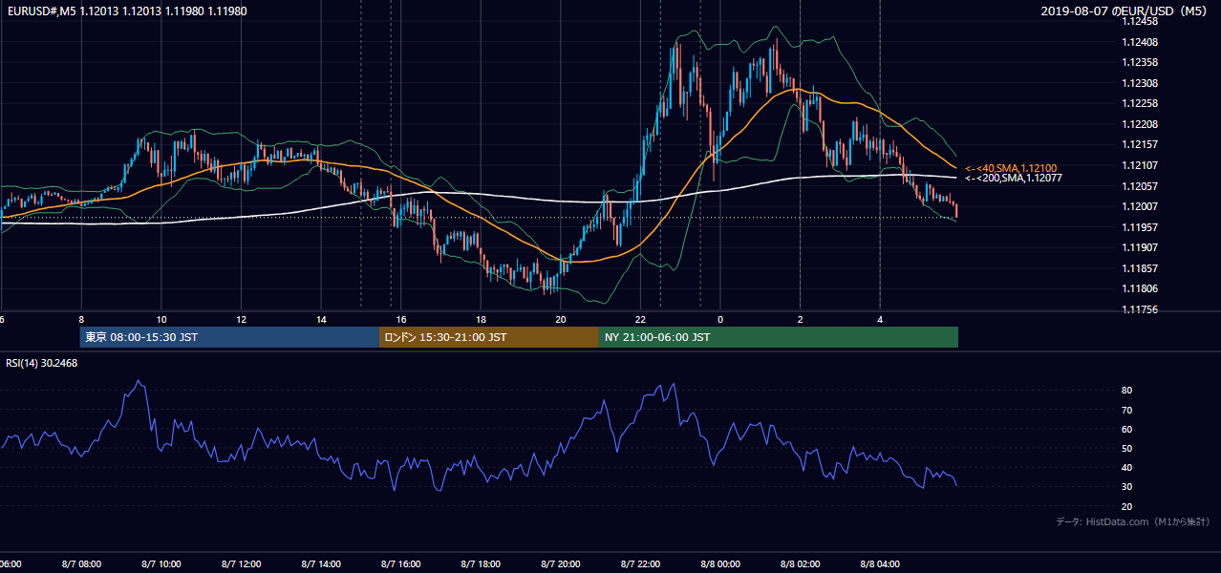Viewport: 1221px width, 573px height.
Task: Click the 1.12458 price axis label
Action: click(x=1140, y=21)
